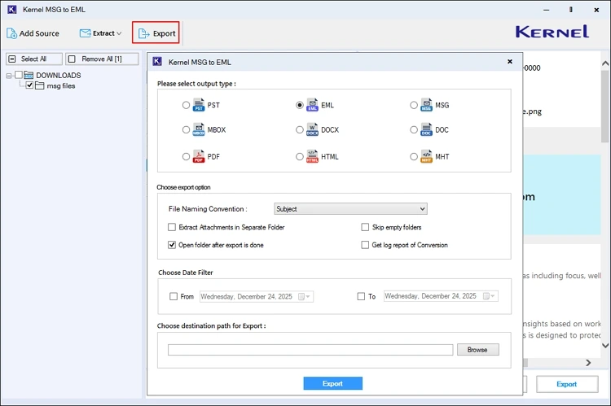Enable Skip empty folders checkbox
The width and height of the screenshot is (611, 406).
tap(365, 227)
